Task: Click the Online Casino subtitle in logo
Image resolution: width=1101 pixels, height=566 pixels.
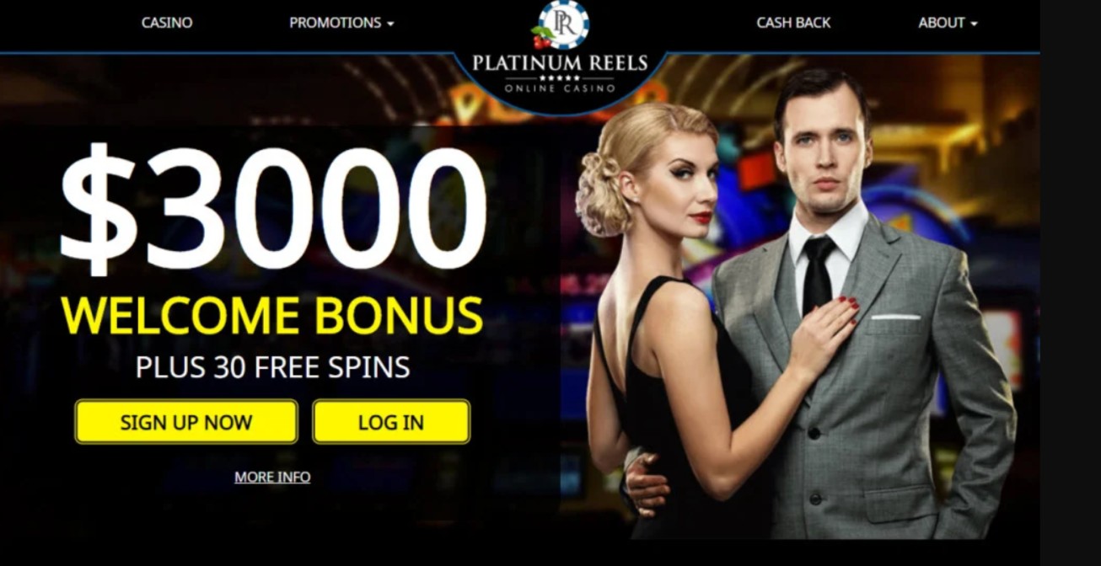Action: point(560,88)
